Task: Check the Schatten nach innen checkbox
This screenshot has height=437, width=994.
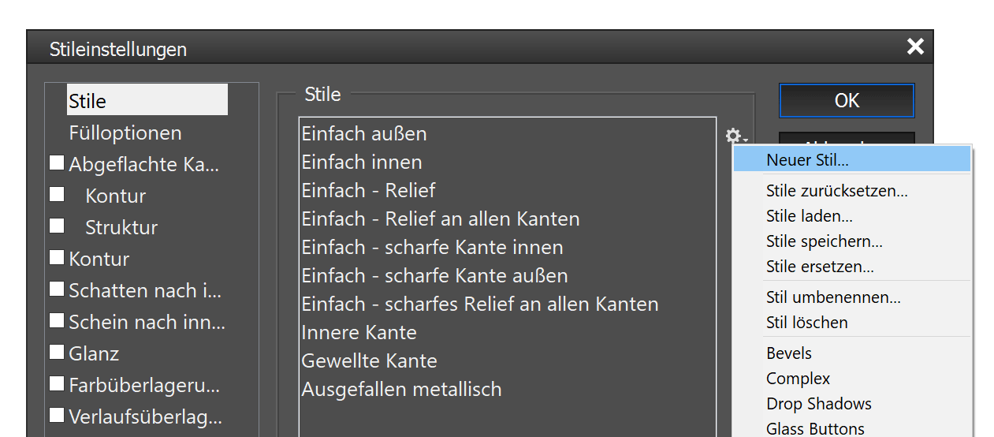Action: [57, 289]
